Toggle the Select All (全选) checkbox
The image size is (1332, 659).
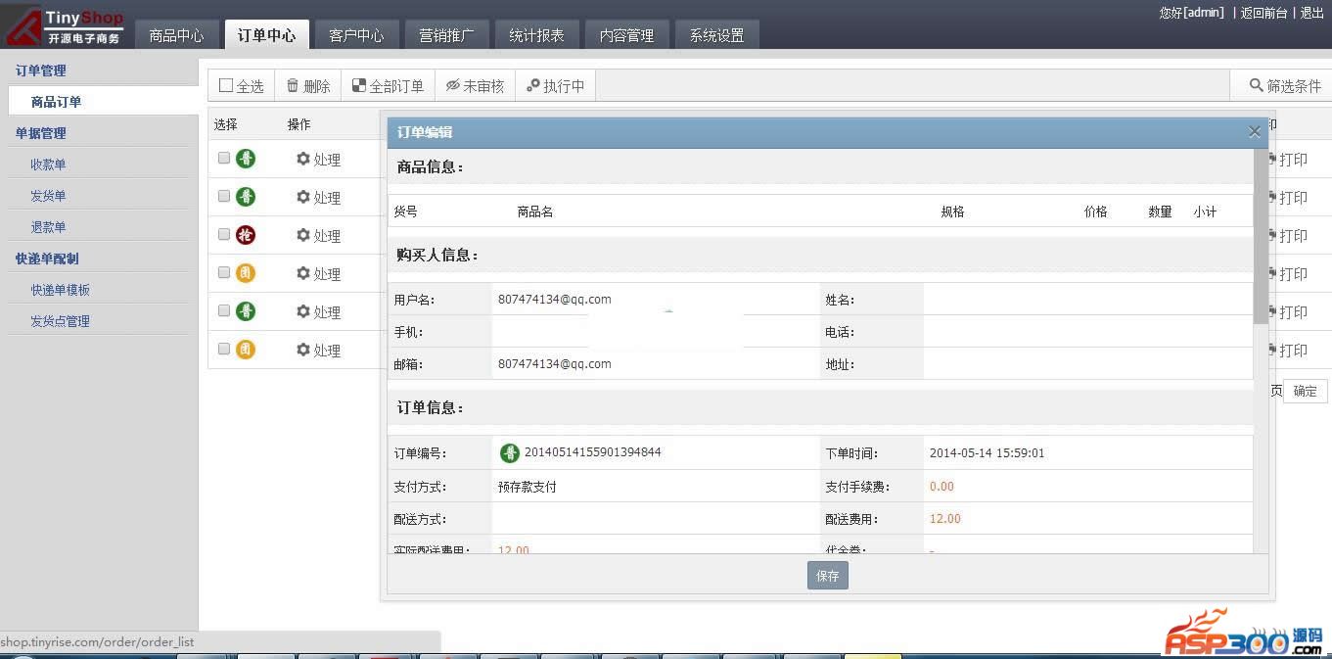tap(226, 86)
